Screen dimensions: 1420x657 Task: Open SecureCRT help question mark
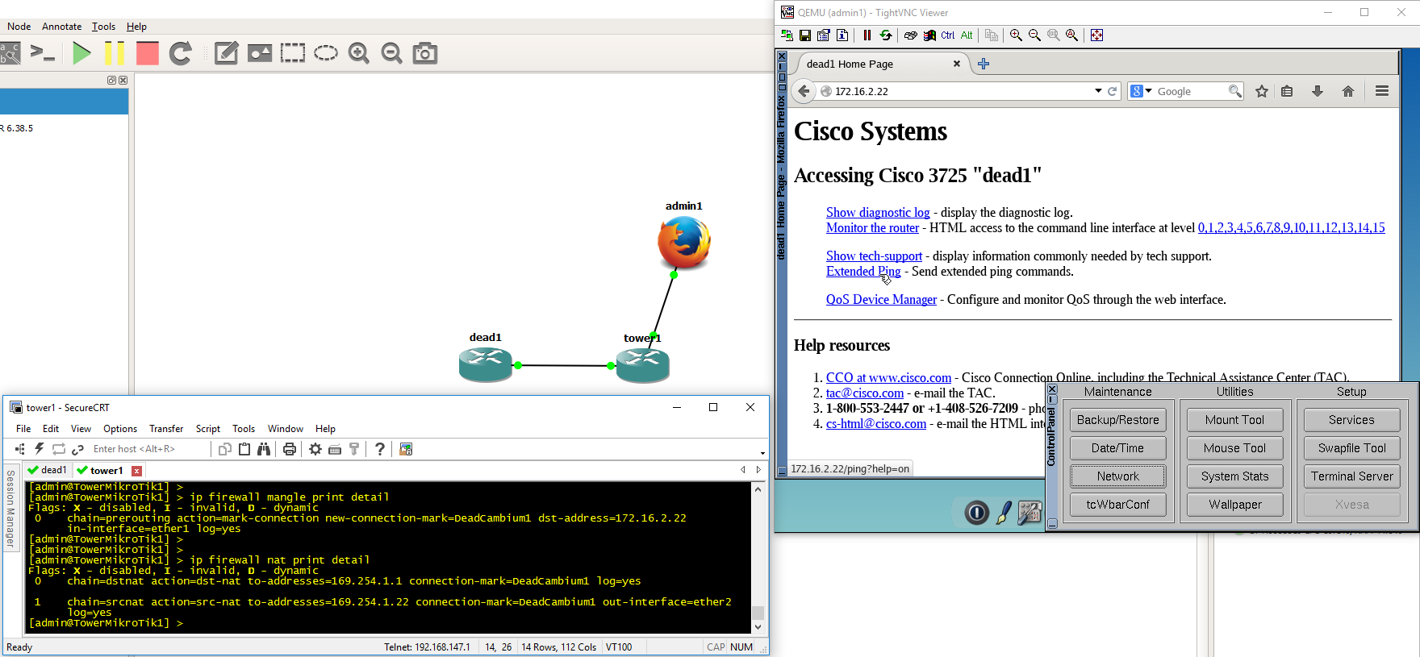pyautogui.click(x=380, y=449)
